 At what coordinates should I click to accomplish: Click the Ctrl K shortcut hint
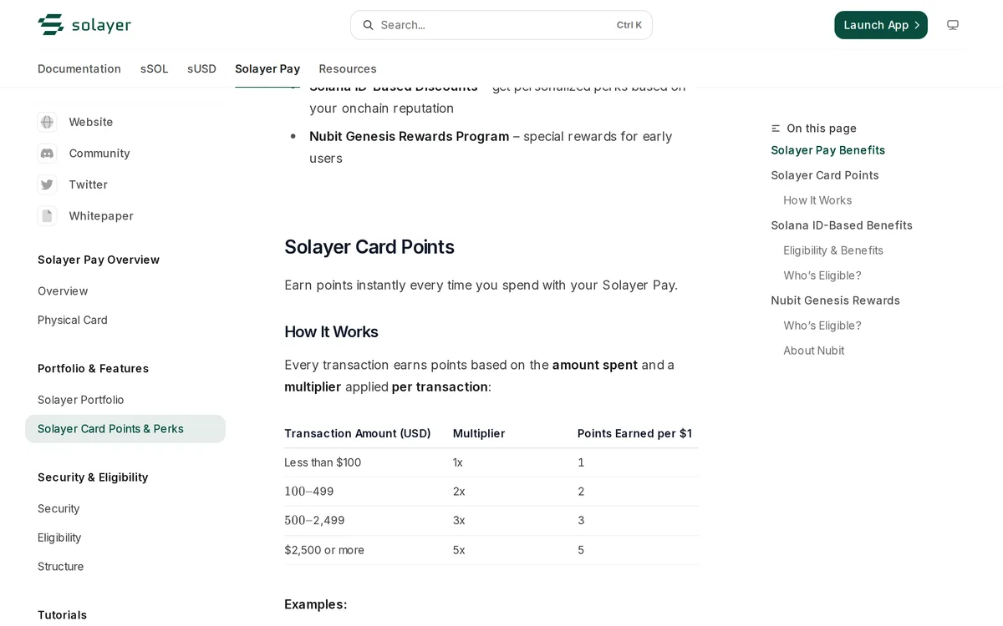pyautogui.click(x=629, y=25)
